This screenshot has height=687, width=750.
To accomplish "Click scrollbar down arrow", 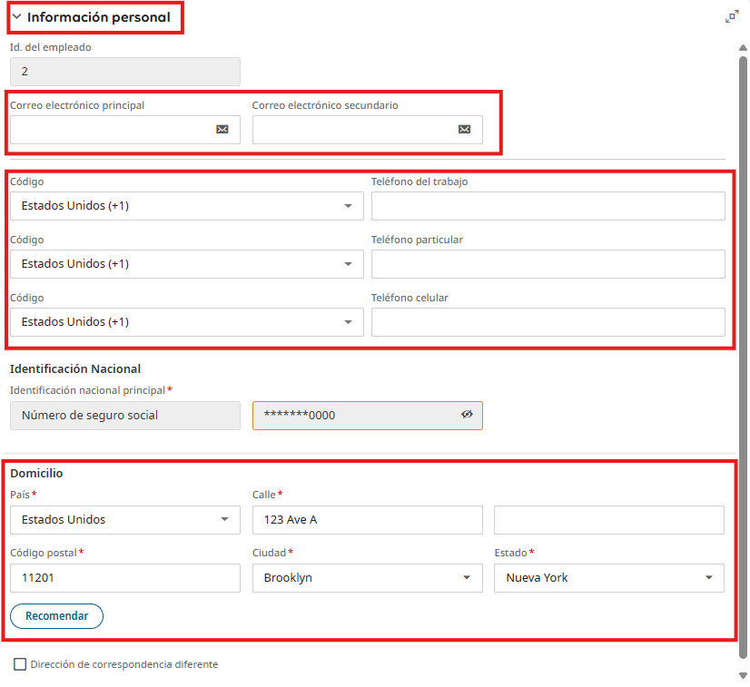I will [x=743, y=675].
